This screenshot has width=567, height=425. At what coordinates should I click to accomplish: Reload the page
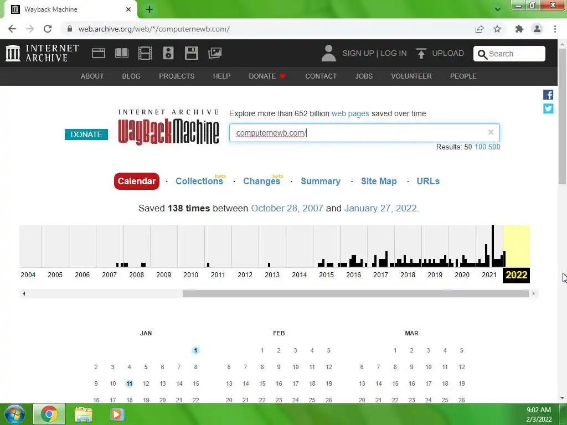(x=48, y=29)
